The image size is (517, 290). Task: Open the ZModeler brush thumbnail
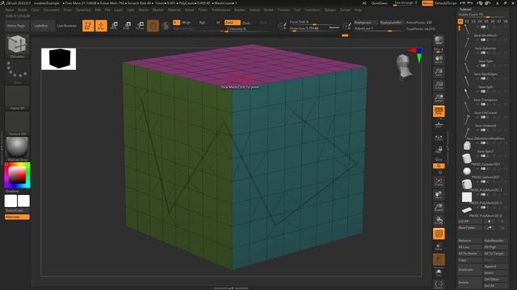click(x=17, y=45)
